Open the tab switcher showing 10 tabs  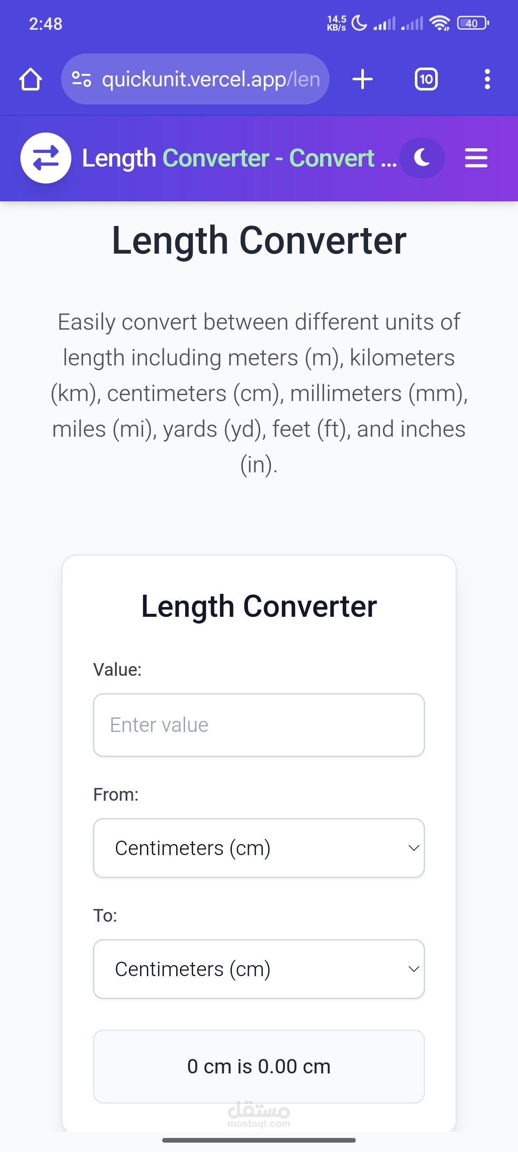point(426,79)
